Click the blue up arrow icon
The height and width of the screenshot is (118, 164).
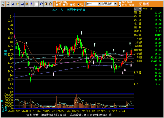tap(41, 4)
